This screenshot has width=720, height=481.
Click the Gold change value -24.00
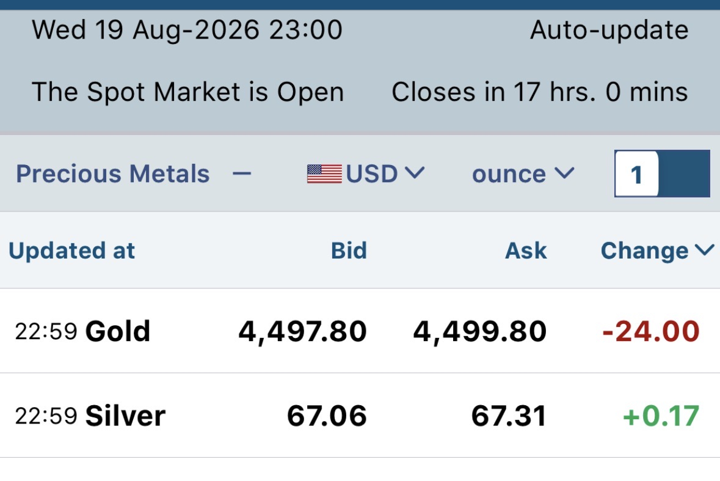pos(650,331)
